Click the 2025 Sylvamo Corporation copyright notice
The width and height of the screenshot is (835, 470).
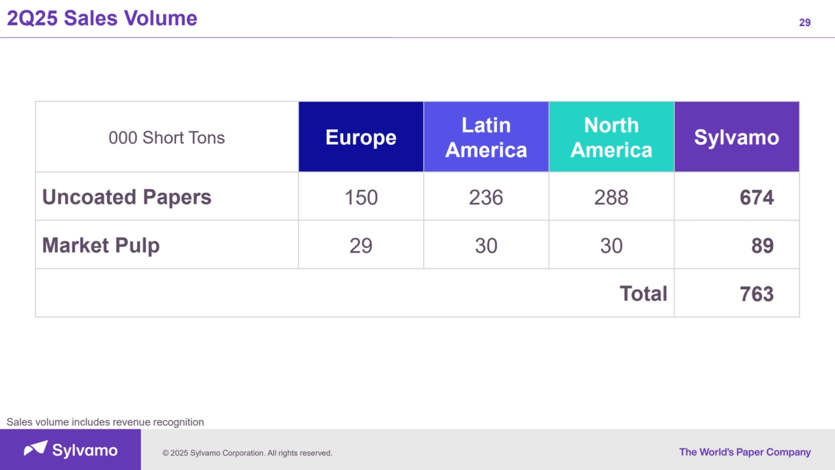click(247, 453)
